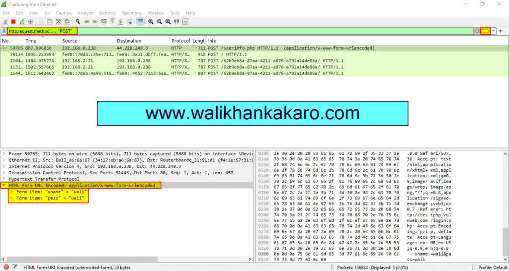The height and width of the screenshot is (271, 509).
Task: Expand Internet Protocol Version 4 node
Action: (x=4, y=166)
